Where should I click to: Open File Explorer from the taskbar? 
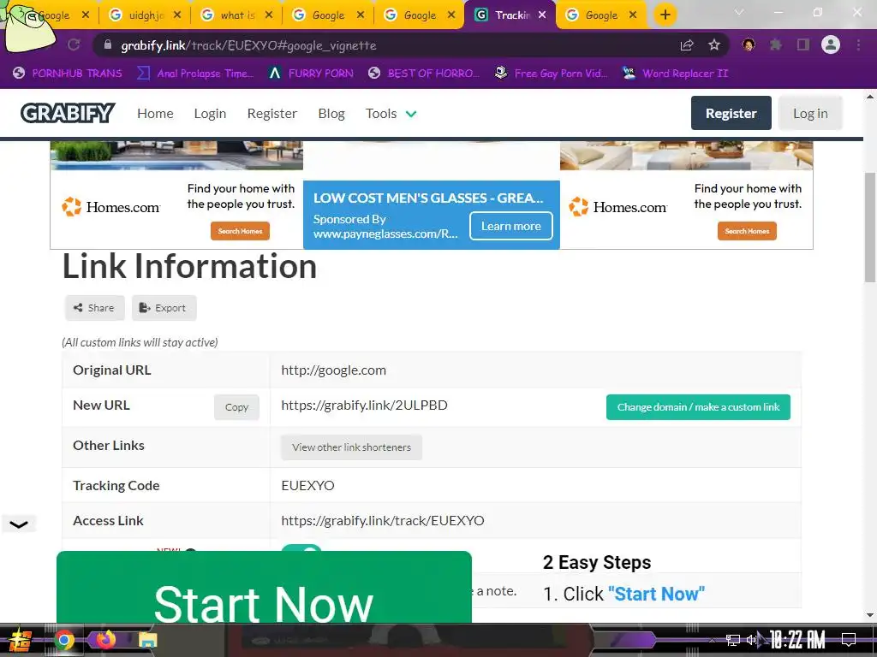coord(147,640)
